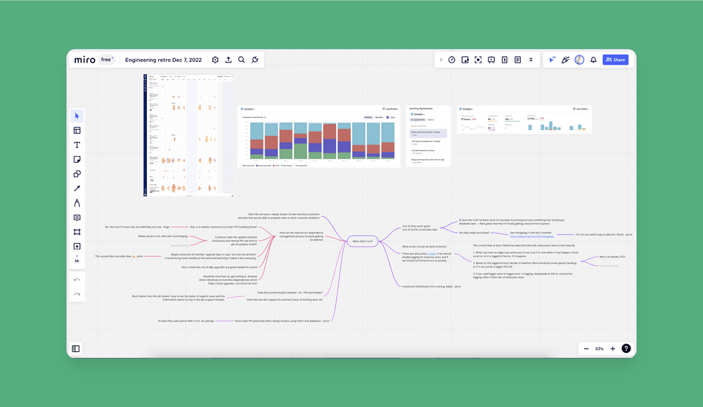Screen dimensions: 703x407
Task: Choose the Sticky note tool
Action: pos(77,160)
